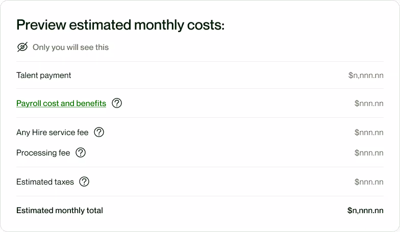
Task: Select the Processing fee label text
Action: [x=43, y=153]
